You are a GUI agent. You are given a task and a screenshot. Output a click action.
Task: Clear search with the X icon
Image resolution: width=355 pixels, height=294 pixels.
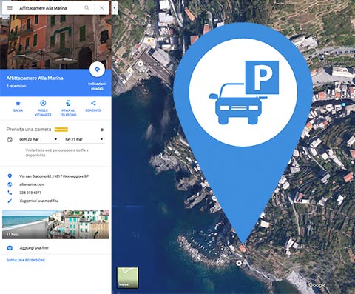101,8
